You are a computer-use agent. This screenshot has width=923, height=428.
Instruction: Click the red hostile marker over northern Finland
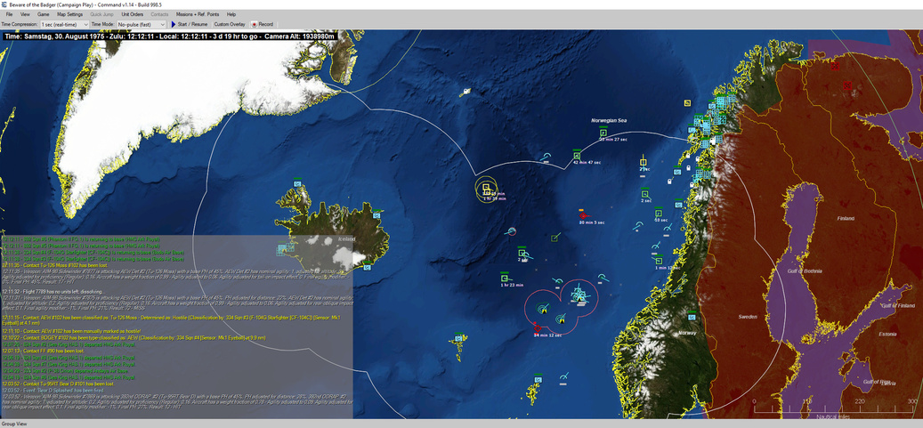click(x=835, y=66)
